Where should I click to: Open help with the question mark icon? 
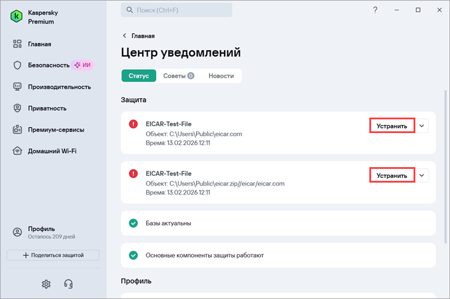tap(375, 10)
